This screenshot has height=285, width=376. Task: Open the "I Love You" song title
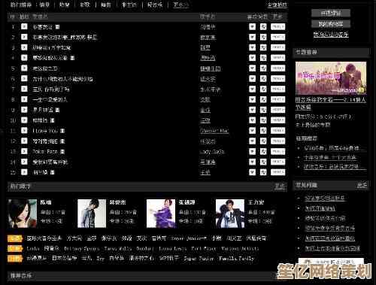coord(45,131)
